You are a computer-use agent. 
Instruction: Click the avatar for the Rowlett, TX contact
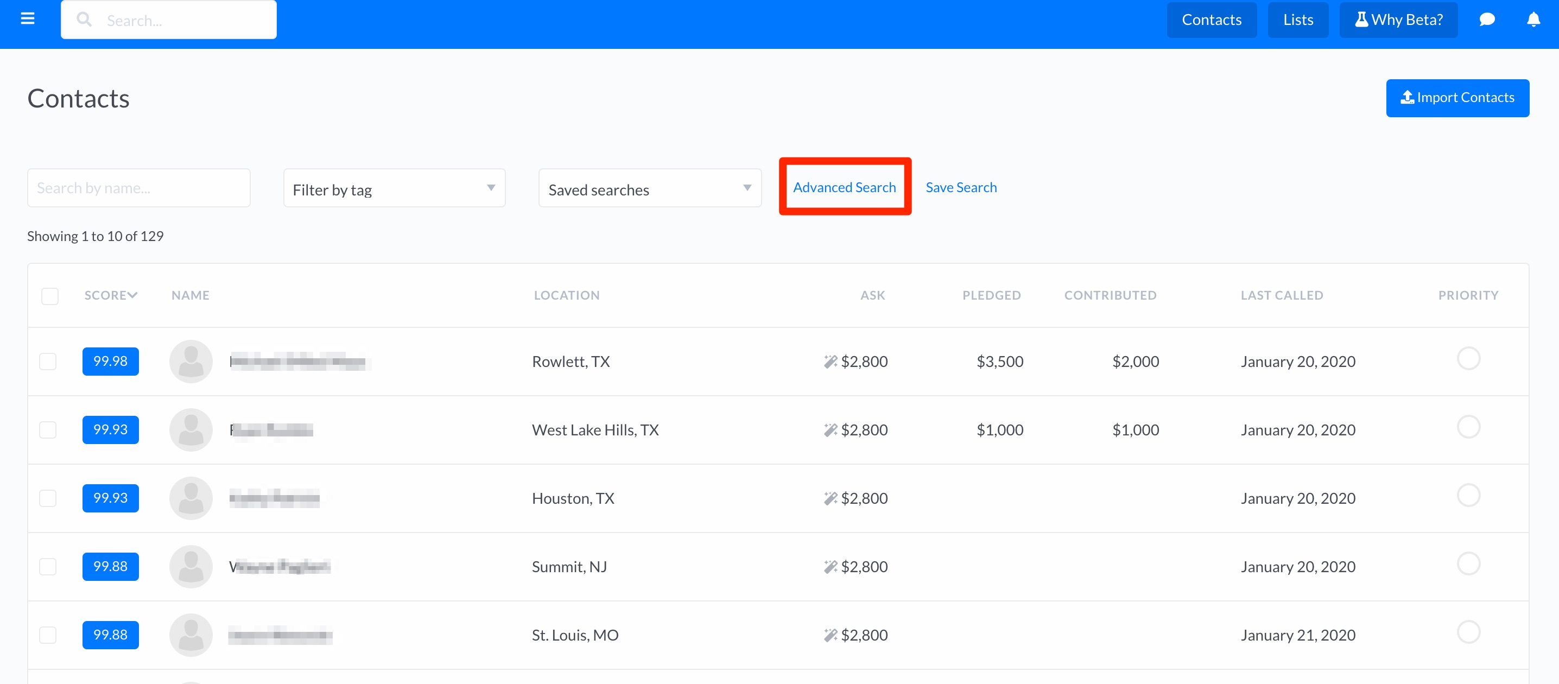191,362
